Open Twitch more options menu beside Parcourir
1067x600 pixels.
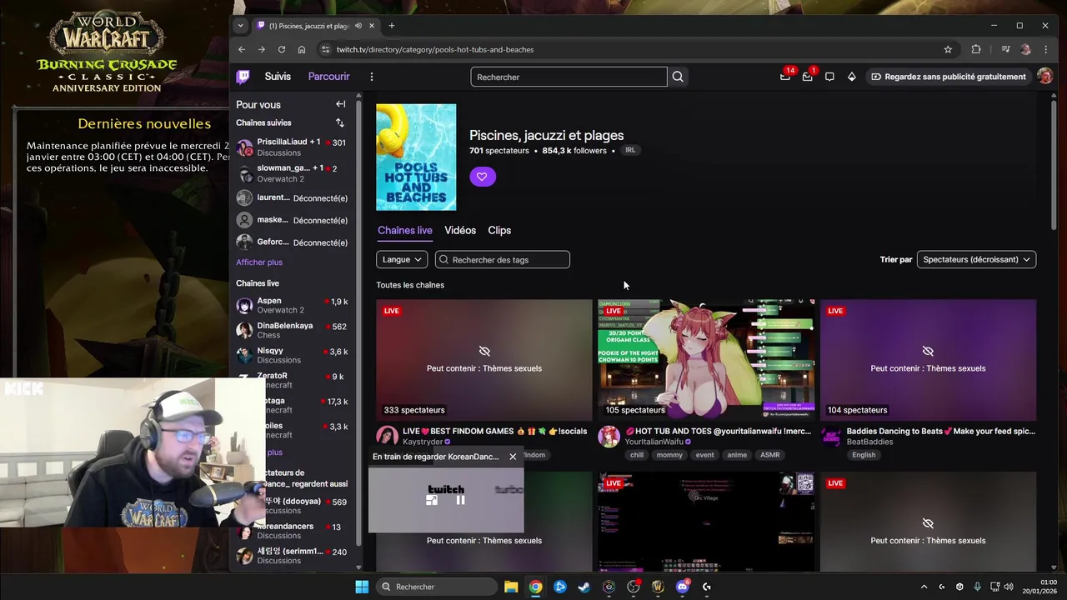point(372,77)
